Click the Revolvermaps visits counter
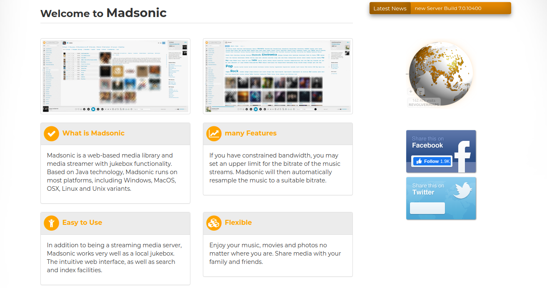Screen dimensions: 547x288 click(x=424, y=103)
